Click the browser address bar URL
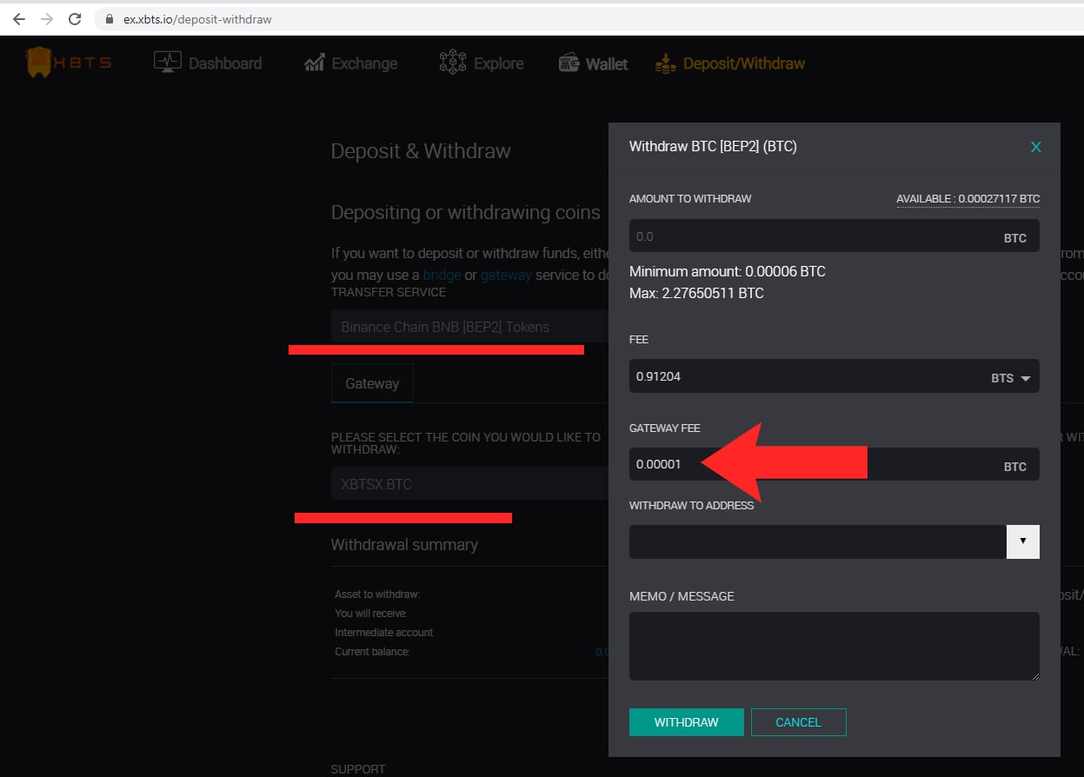The height and width of the screenshot is (777, 1084). click(197, 19)
